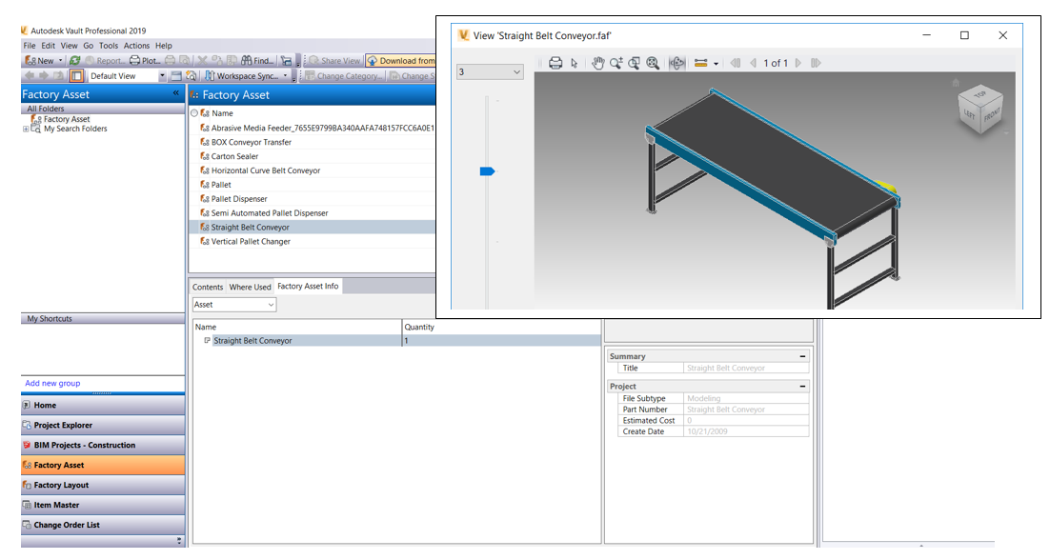This screenshot has height=560, width=1050.
Task: Open the Home navigation button
Action: coord(103,405)
